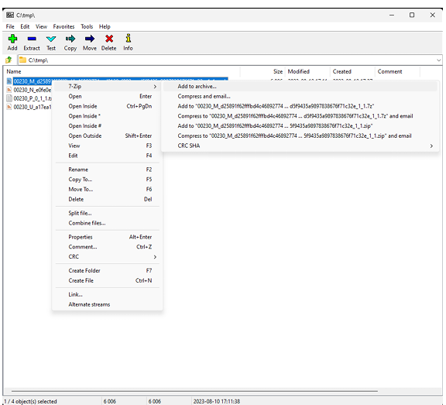Click the file icon of 00230_P_0_1_1

pos(9,98)
